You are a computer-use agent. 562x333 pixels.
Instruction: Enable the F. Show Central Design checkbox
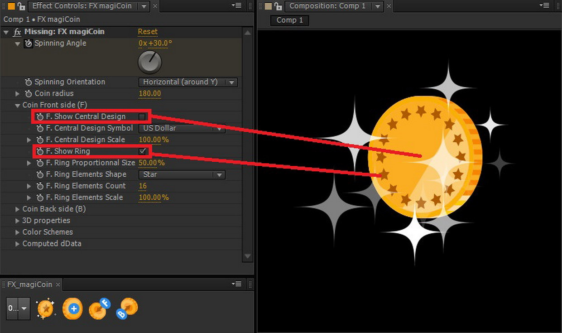(x=141, y=116)
